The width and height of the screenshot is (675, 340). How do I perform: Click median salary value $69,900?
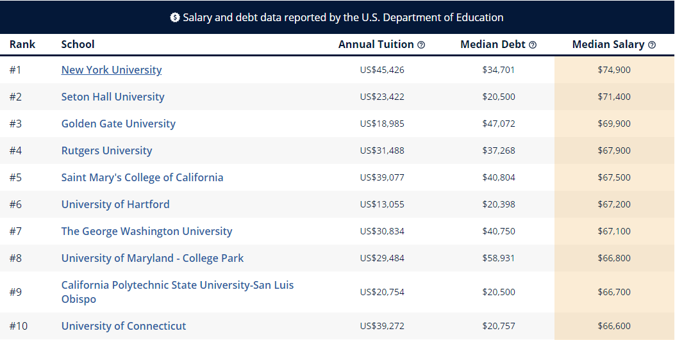coord(614,124)
